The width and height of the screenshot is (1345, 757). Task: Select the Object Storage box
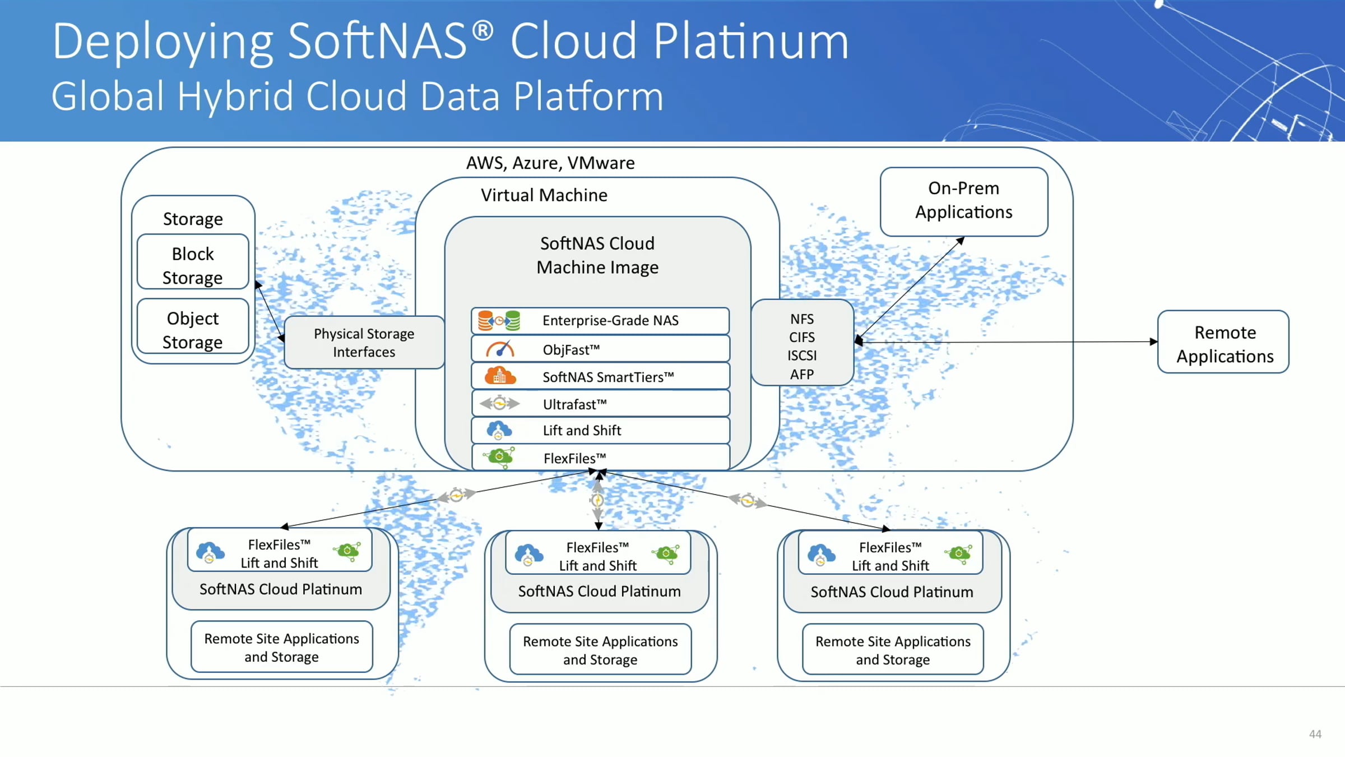pyautogui.click(x=193, y=326)
